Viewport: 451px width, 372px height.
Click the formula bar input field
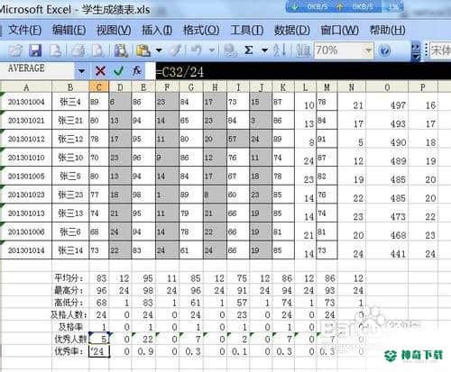click(303, 71)
